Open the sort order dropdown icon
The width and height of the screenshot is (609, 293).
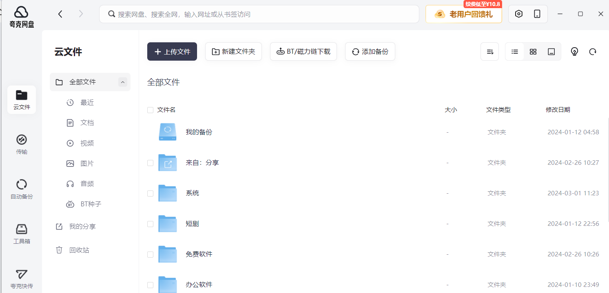pos(490,52)
